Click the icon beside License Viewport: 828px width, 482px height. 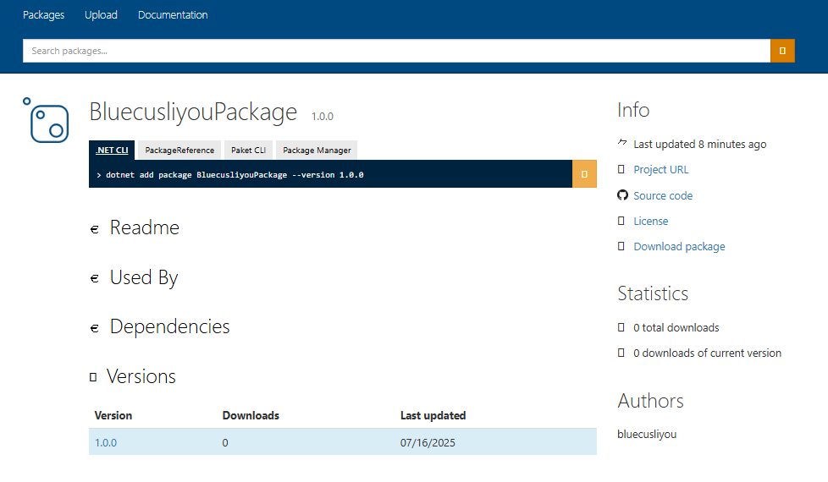(621, 221)
